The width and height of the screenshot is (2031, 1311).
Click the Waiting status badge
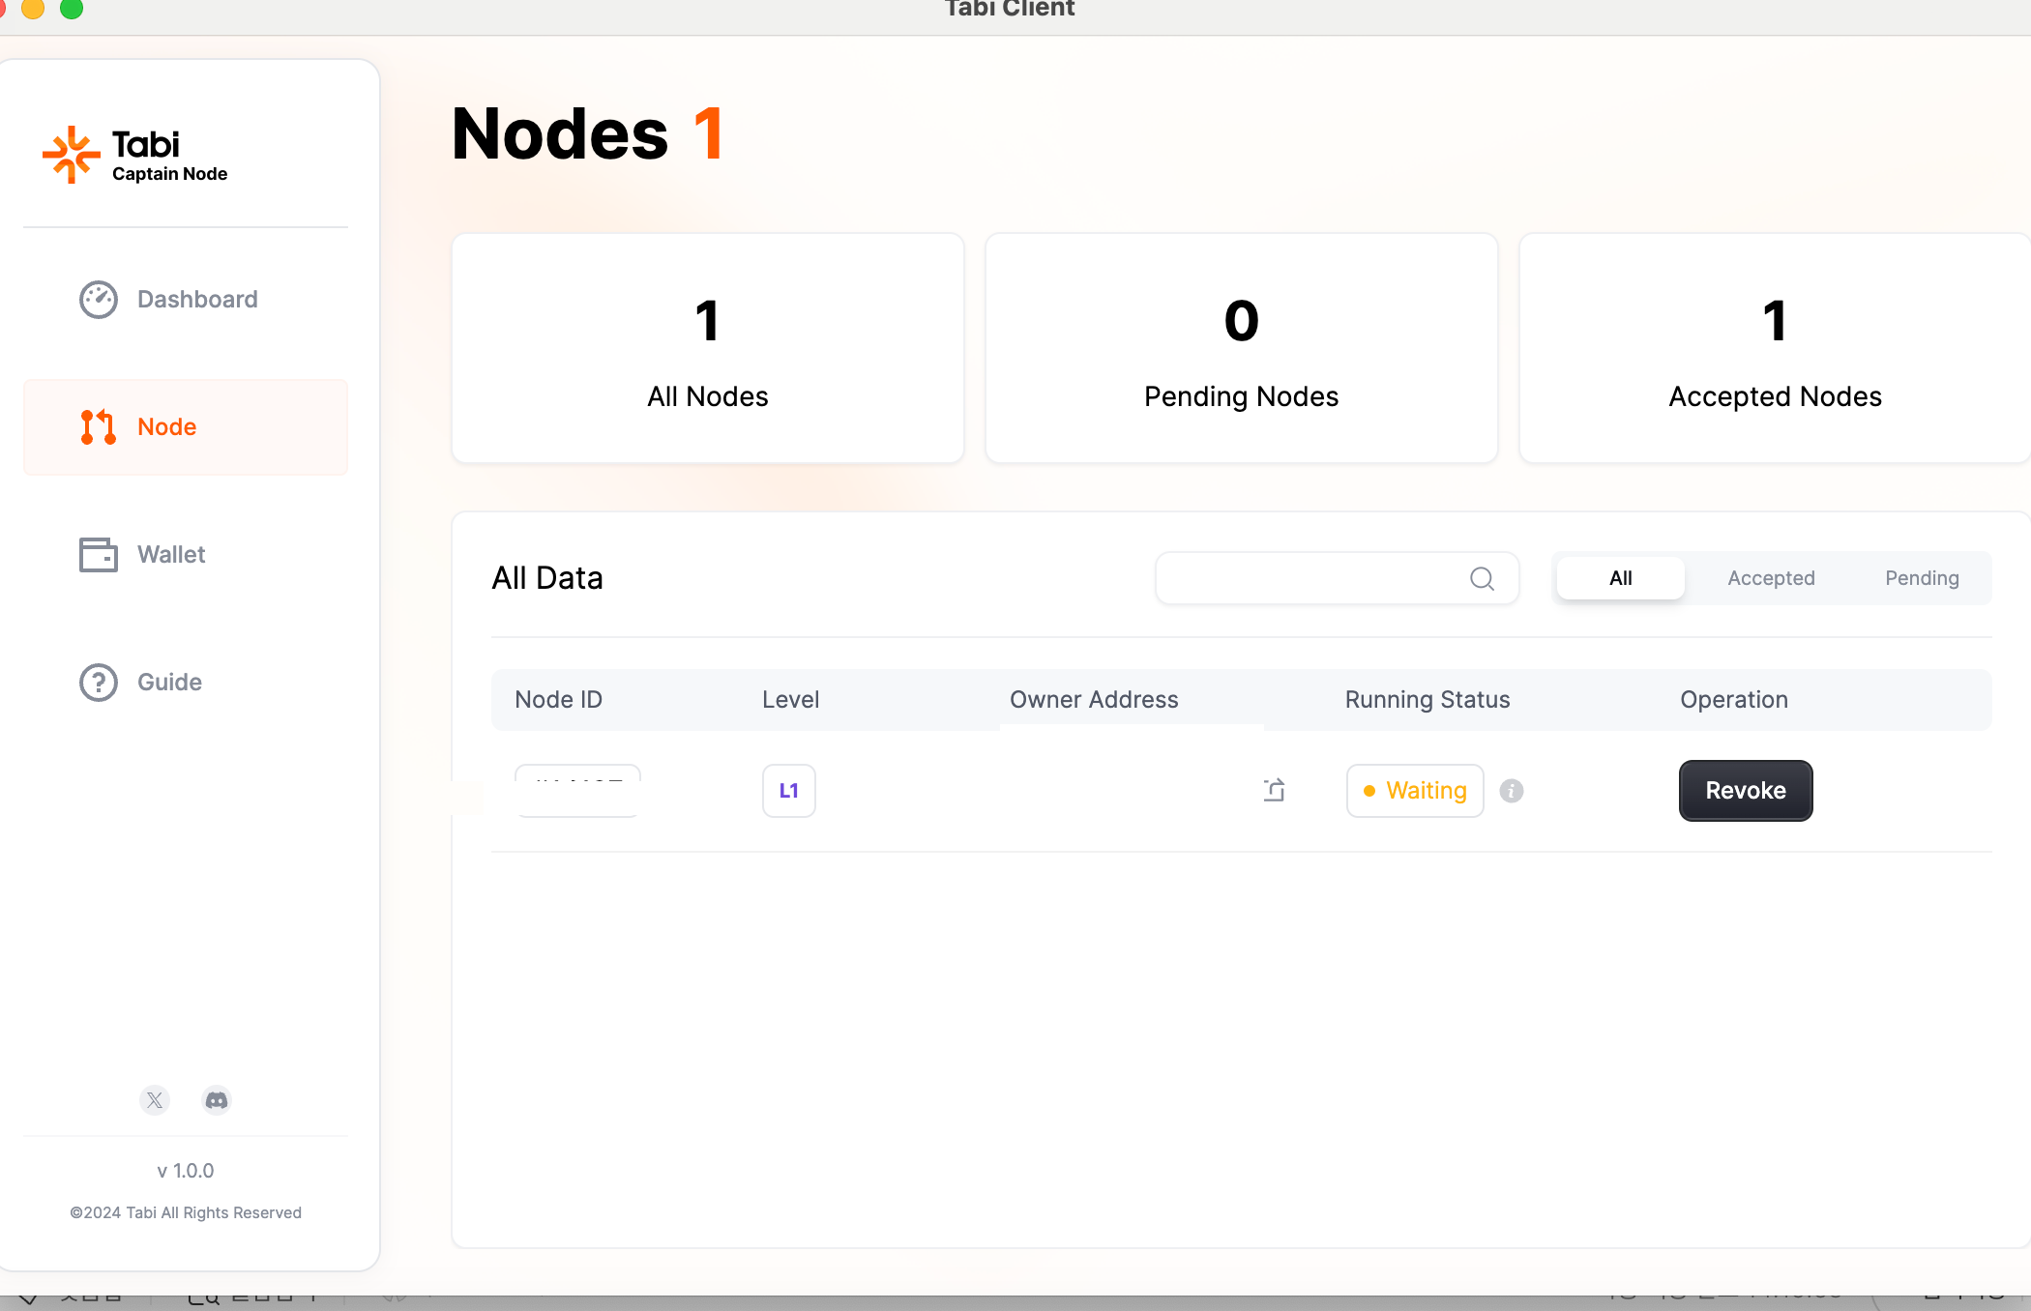[x=1415, y=791]
